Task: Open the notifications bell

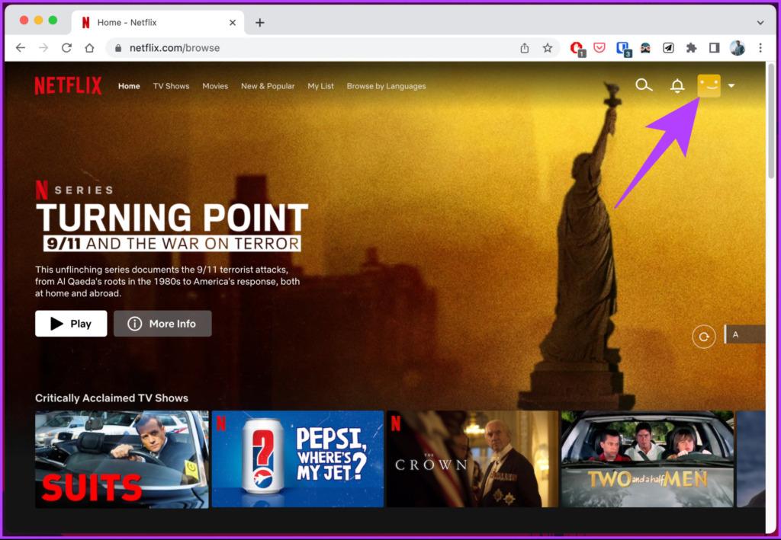Action: [677, 86]
